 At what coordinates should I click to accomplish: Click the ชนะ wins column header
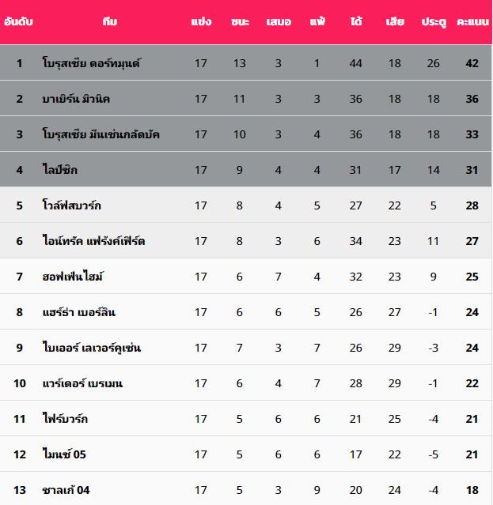[241, 22]
